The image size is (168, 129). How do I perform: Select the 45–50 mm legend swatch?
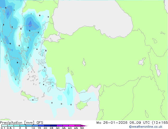pyautogui.click(x=78, y=126)
